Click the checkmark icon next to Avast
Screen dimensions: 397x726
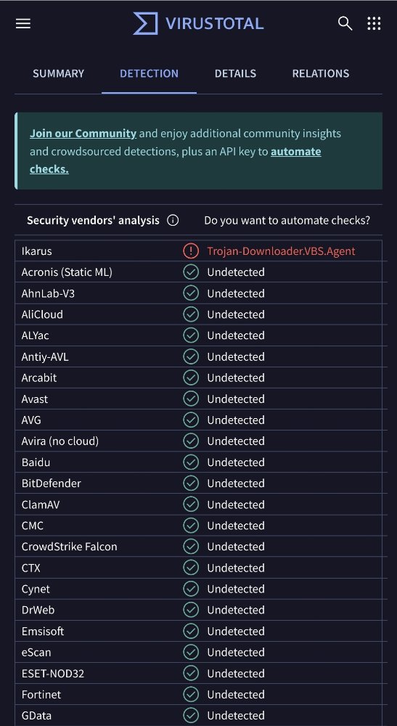pos(191,399)
